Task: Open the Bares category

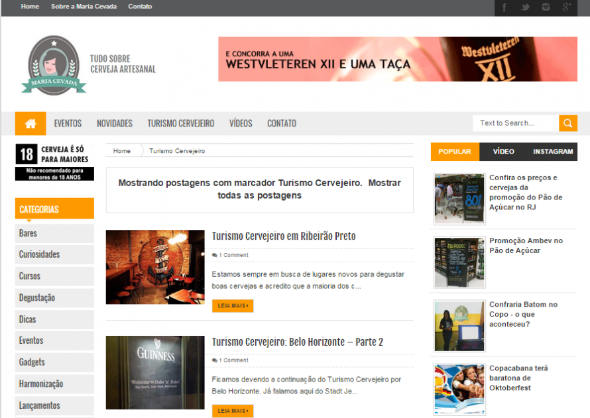Action: coord(54,233)
